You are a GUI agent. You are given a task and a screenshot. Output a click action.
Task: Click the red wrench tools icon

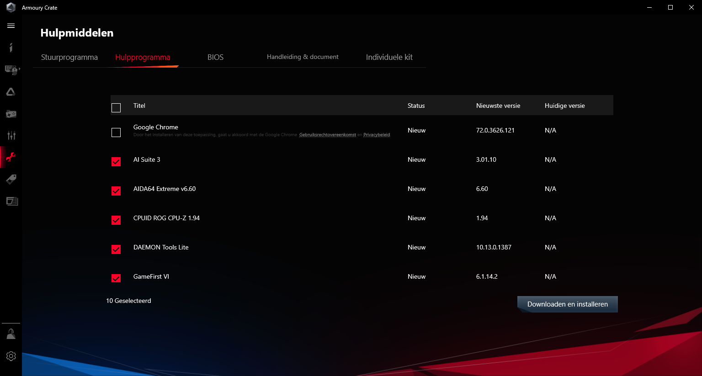point(11,157)
